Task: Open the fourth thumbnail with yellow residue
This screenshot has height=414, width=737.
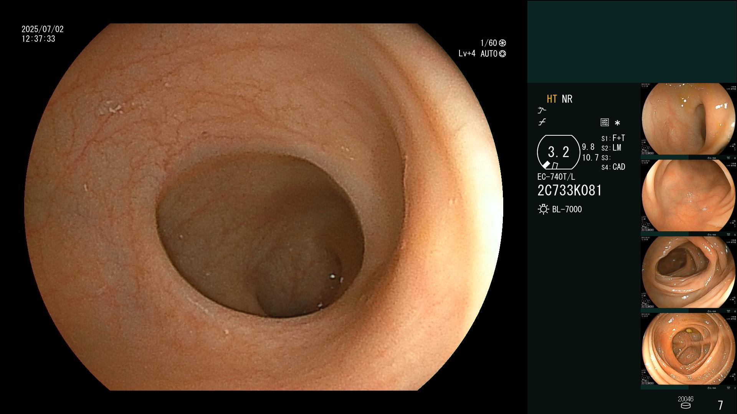Action: point(689,349)
